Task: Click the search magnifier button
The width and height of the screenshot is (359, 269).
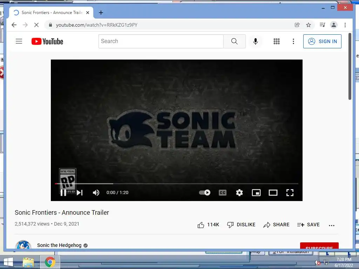Action: click(x=234, y=41)
